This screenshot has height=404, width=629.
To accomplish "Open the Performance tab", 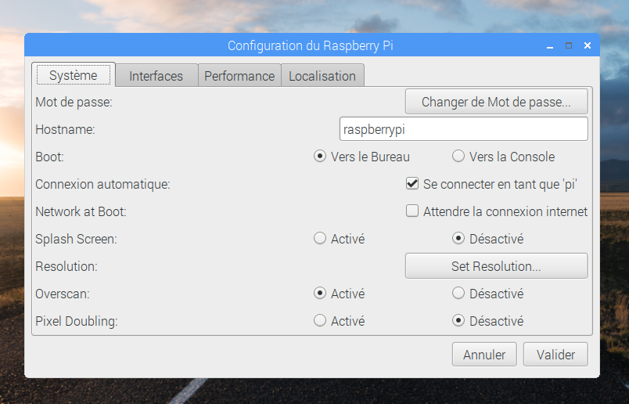I will coord(239,76).
